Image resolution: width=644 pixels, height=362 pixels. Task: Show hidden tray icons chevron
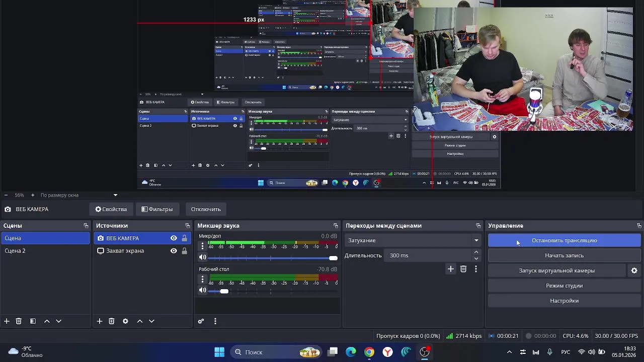509,352
